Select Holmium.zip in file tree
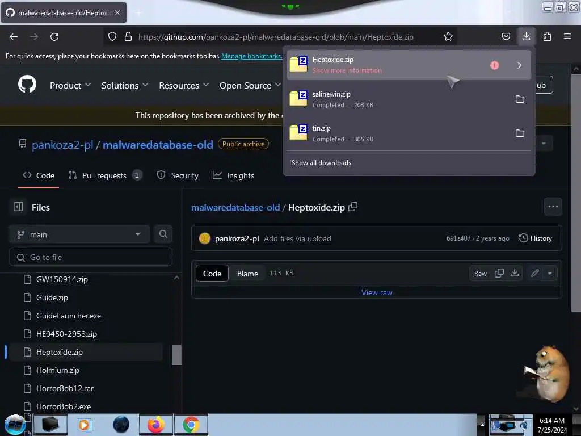581x436 pixels. 58,370
